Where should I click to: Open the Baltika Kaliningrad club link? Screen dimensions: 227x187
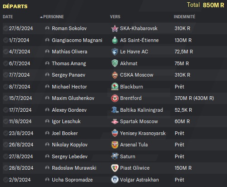141,110
